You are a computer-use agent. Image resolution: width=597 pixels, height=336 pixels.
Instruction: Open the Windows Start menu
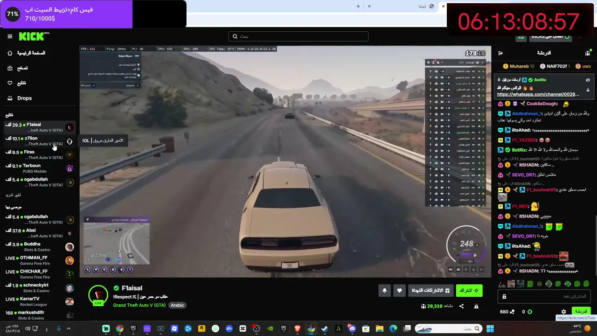(490, 329)
